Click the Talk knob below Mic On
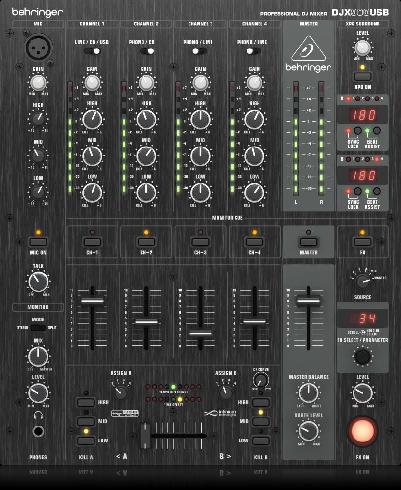This screenshot has width=401, height=490. click(x=38, y=282)
